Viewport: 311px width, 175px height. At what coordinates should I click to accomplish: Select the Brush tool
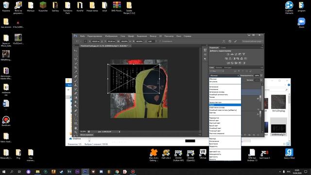76,81
